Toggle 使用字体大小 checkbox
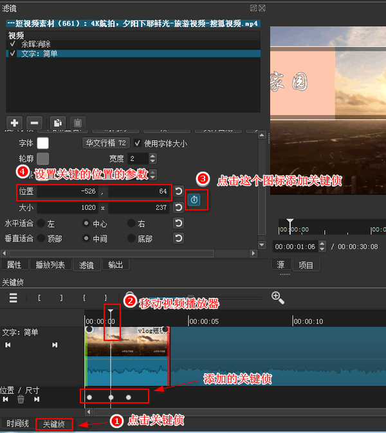386x433 pixels. point(137,143)
